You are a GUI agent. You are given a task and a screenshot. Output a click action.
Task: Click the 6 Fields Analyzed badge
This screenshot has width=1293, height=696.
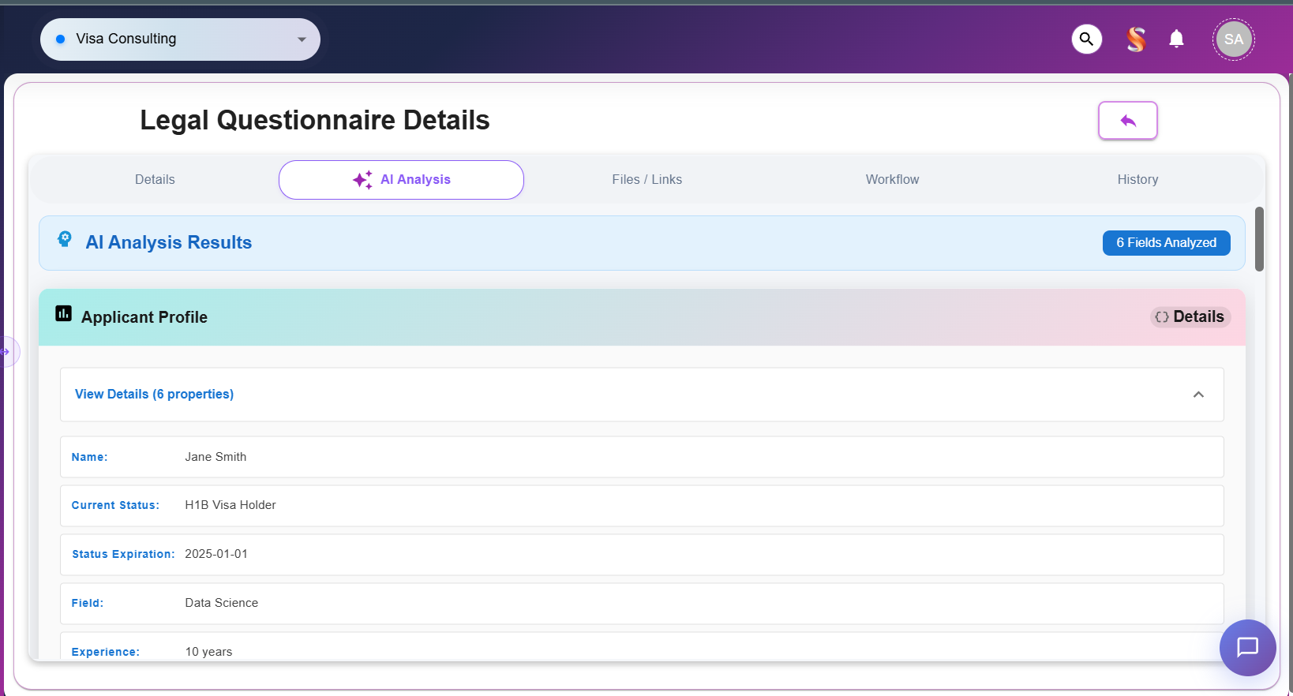pos(1166,243)
